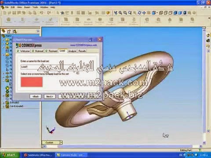The height and width of the screenshot is (158, 211).
Task: Toggle Shadows in Shaded Mode
Action: tap(185, 13)
